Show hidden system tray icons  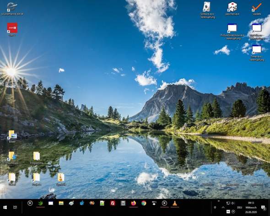tap(223, 207)
